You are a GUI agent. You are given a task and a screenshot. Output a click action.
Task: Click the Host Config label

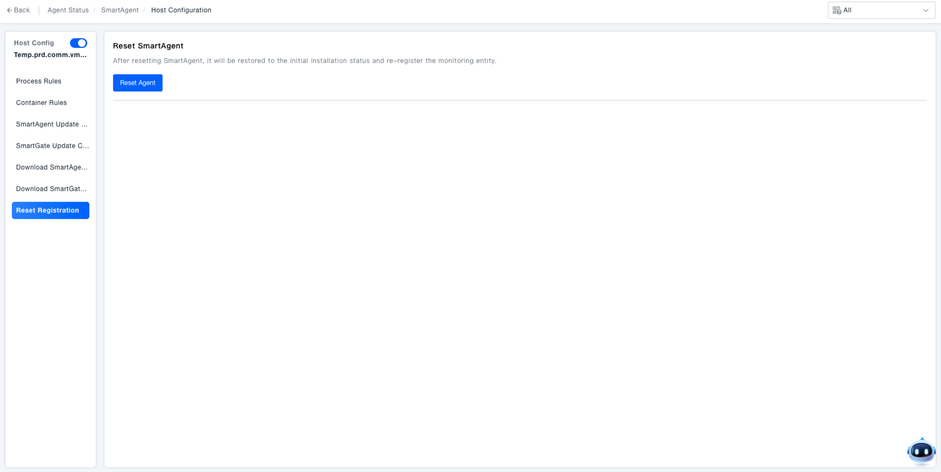34,43
